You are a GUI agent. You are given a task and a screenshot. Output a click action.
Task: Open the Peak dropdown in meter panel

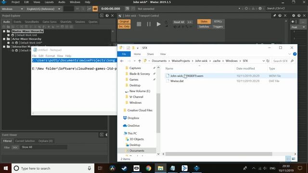[298, 27]
